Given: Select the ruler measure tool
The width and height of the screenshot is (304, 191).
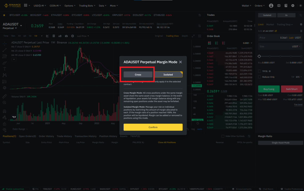Looking at the screenshot, I should (5, 96).
